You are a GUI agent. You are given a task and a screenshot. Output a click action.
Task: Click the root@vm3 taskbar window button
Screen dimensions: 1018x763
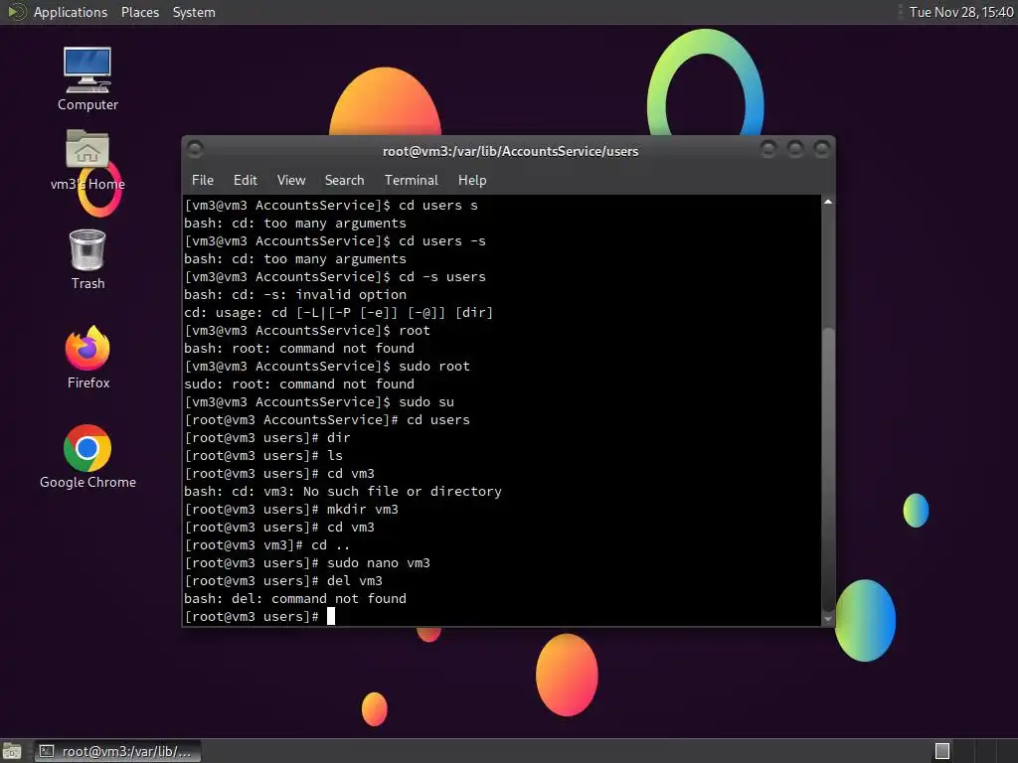pyautogui.click(x=117, y=751)
